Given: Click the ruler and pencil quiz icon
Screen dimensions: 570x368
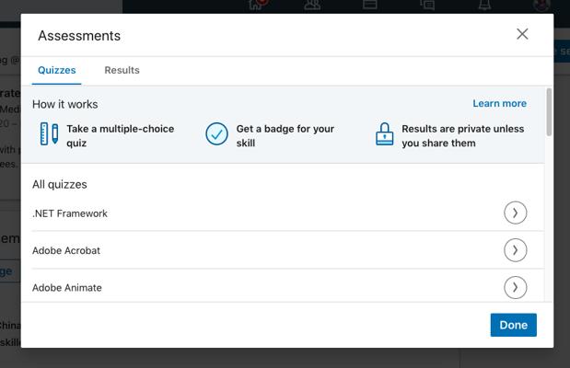Looking at the screenshot, I should (x=49, y=134).
